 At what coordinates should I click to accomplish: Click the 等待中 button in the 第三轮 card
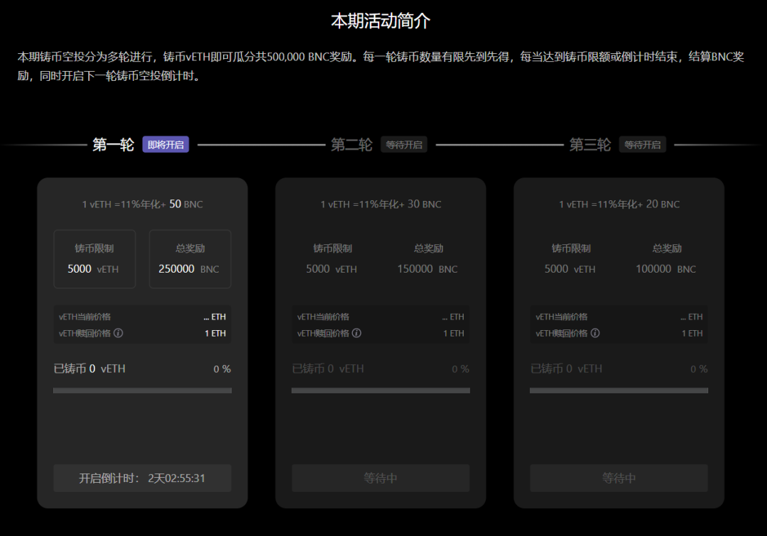[x=619, y=478]
